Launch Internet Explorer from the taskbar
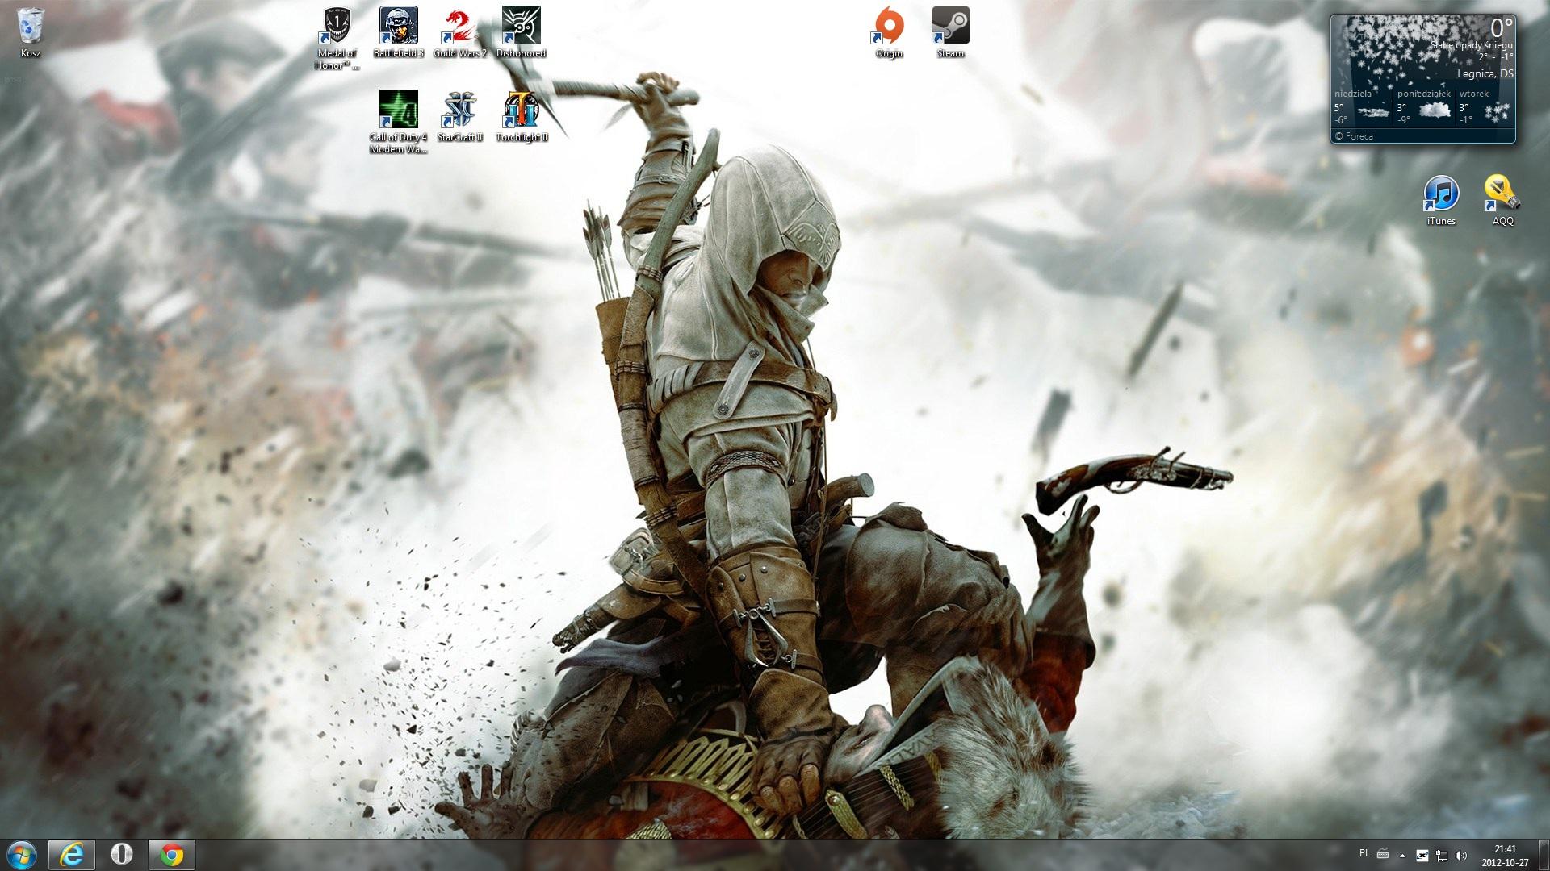Image resolution: width=1550 pixels, height=871 pixels. pyautogui.click(x=72, y=855)
